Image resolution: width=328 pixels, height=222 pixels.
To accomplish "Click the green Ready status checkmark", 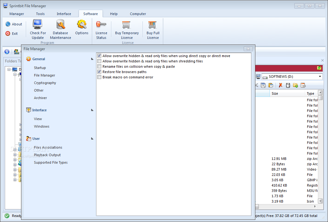I will click(x=7, y=216).
